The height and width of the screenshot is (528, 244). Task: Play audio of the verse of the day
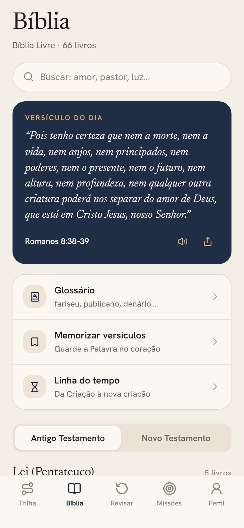[183, 241]
